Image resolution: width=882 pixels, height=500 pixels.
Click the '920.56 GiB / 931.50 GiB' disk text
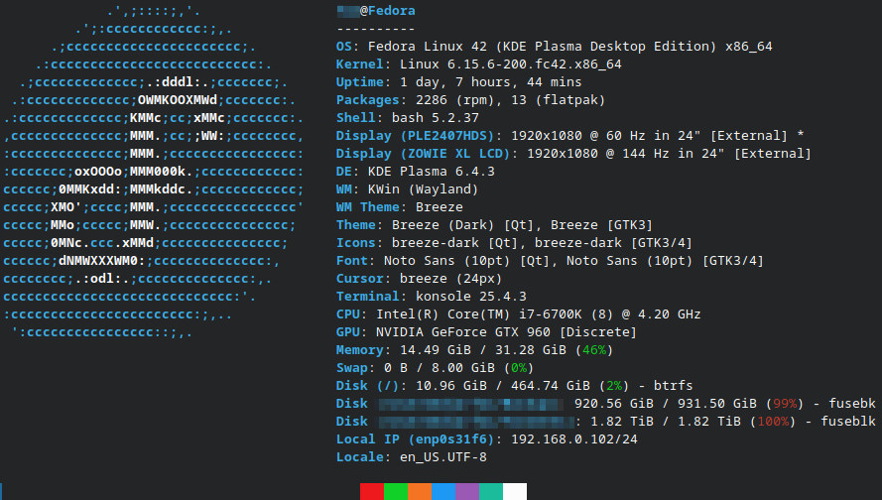666,404
